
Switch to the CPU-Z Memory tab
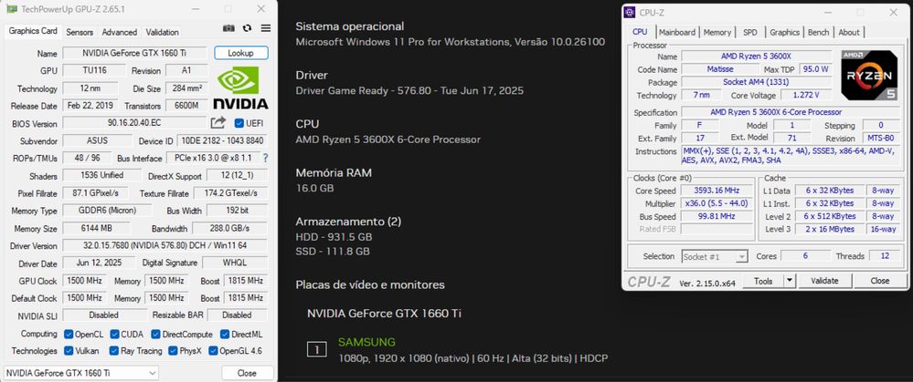[717, 33]
